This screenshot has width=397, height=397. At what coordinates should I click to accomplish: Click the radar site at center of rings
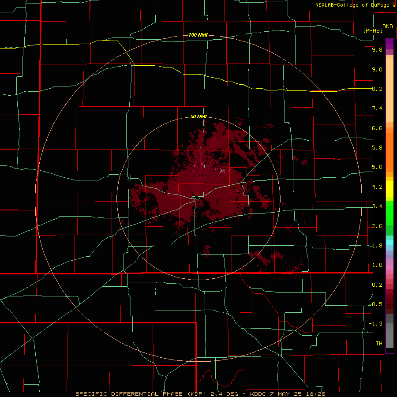[x=198, y=198]
